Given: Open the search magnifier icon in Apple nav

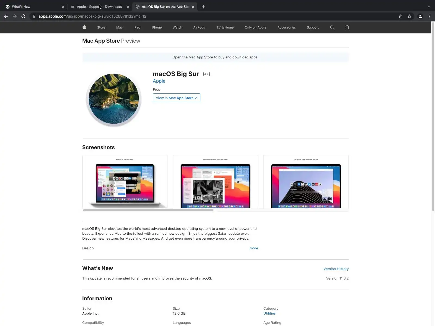Looking at the screenshot, I should point(332,27).
